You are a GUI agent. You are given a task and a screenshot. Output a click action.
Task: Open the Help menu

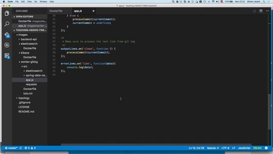52,2
